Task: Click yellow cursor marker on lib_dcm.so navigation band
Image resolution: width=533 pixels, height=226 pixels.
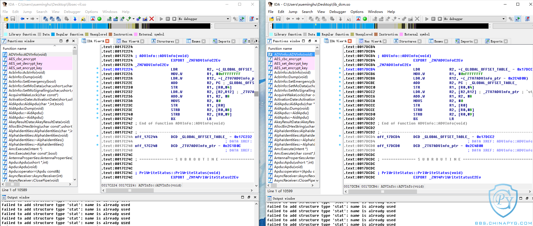Action: [316, 25]
